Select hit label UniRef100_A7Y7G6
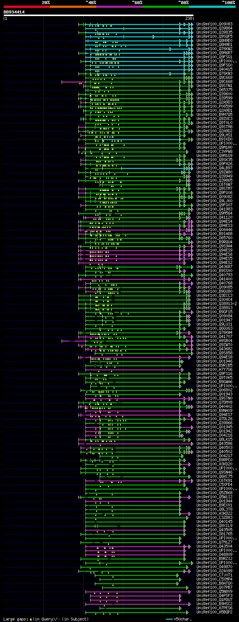The width and height of the screenshot is (239, 622). (214, 369)
